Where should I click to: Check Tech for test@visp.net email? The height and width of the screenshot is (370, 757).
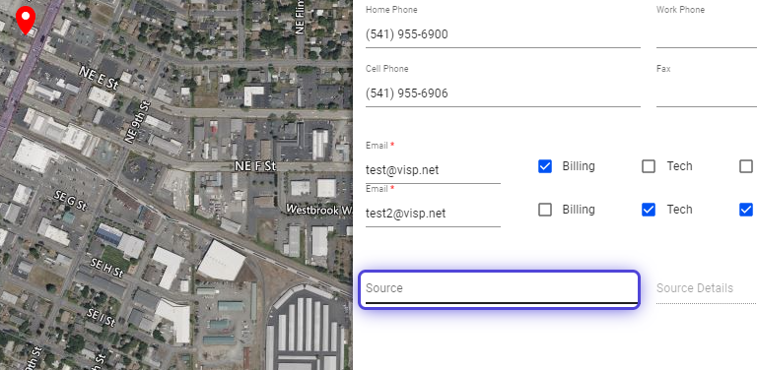[649, 166]
